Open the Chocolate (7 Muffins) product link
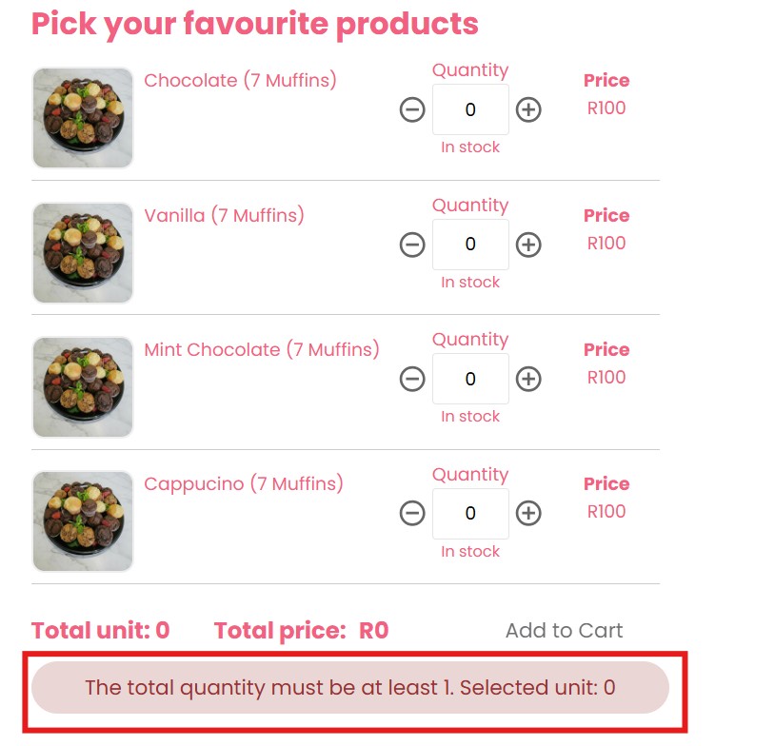 (x=240, y=81)
